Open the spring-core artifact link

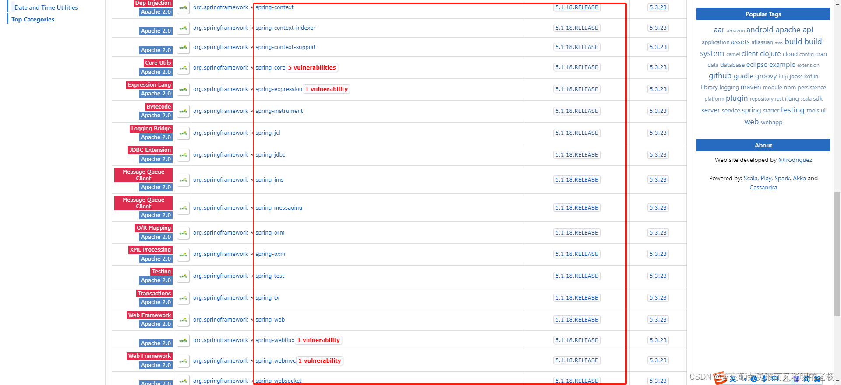coord(270,68)
